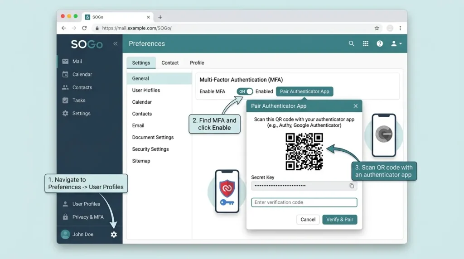
Task: Click the search icon in Preferences header
Action: pos(351,43)
